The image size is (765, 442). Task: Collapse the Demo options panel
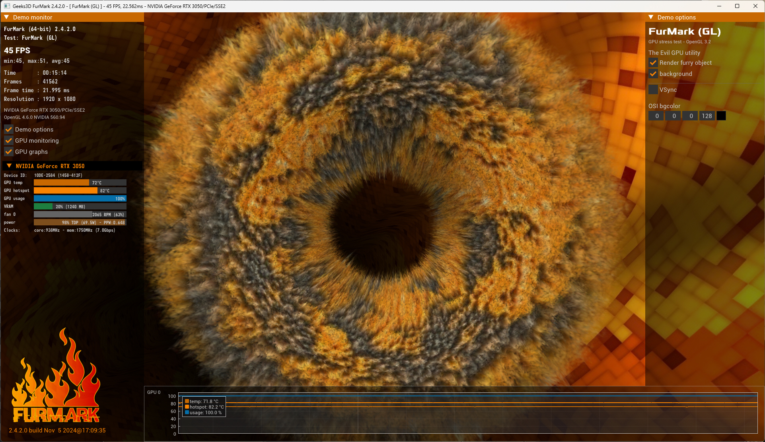tap(651, 17)
